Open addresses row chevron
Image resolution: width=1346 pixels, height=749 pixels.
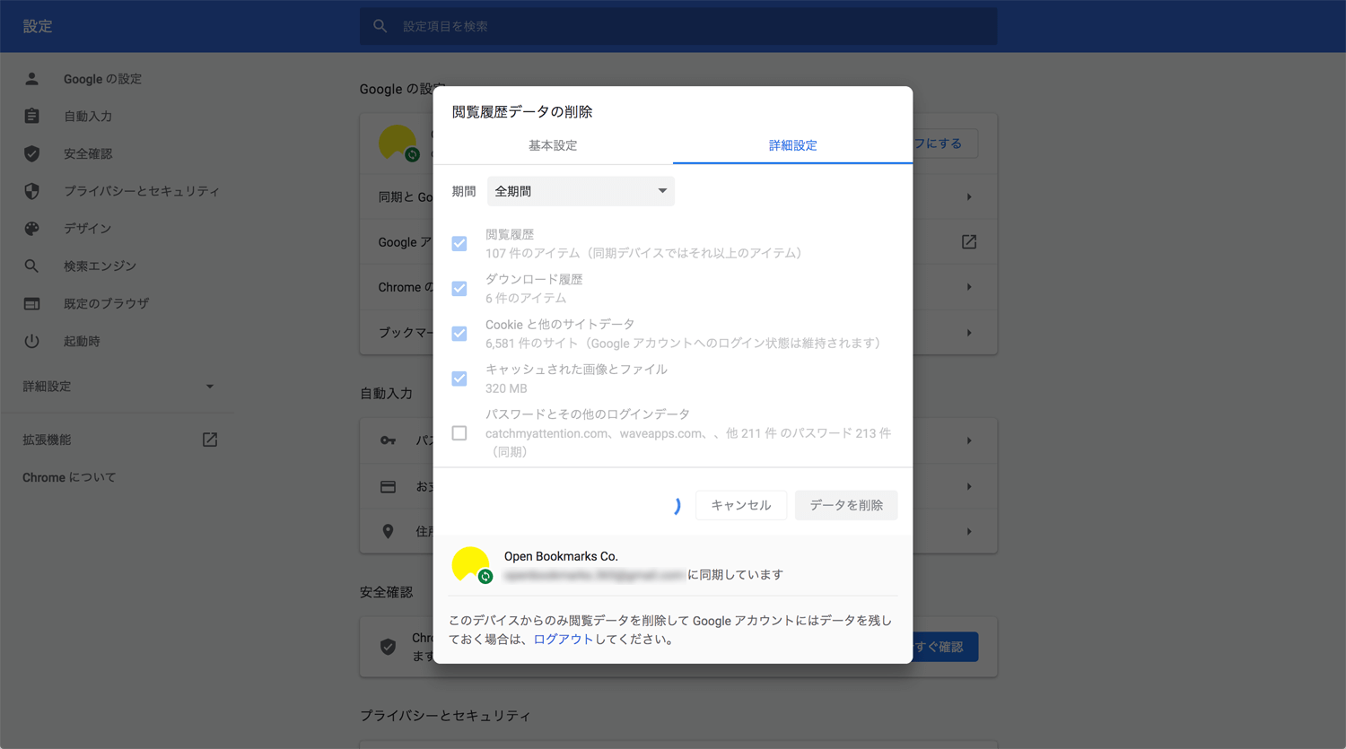tap(969, 532)
